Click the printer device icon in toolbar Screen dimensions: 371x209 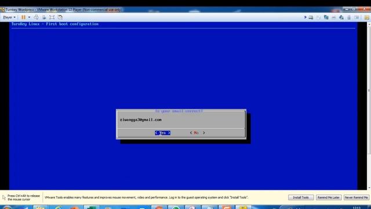pos(334,17)
